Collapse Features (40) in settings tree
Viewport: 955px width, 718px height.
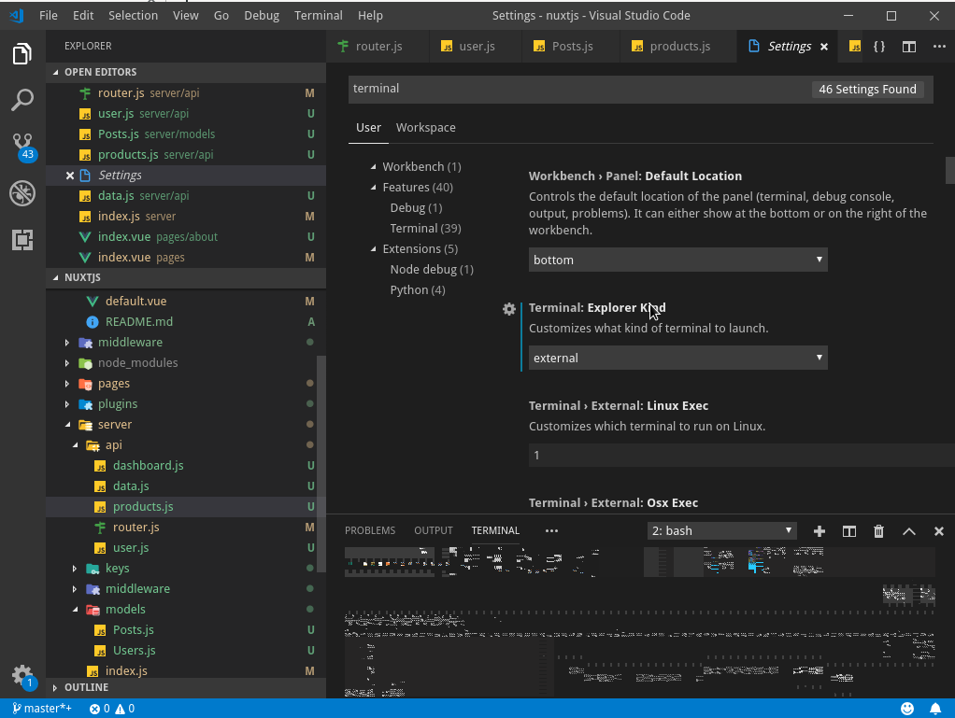click(374, 188)
